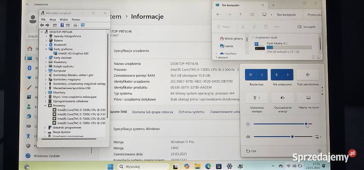Screen dimensions: 364x170
Task: Open quick settings gear icon
Action: [320, 151]
